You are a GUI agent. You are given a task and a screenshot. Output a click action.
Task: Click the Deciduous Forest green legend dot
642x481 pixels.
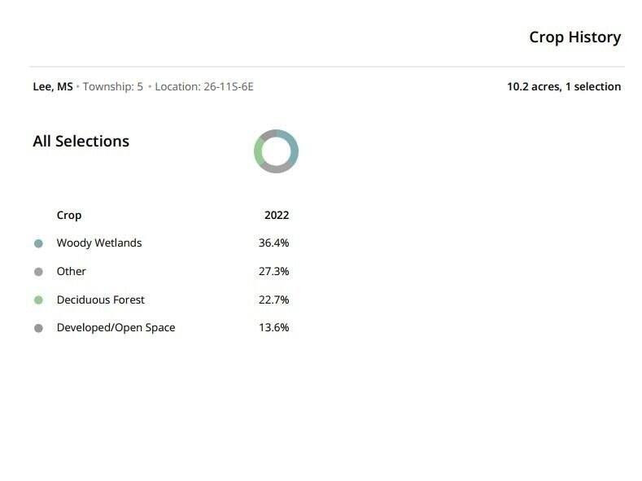(38, 300)
